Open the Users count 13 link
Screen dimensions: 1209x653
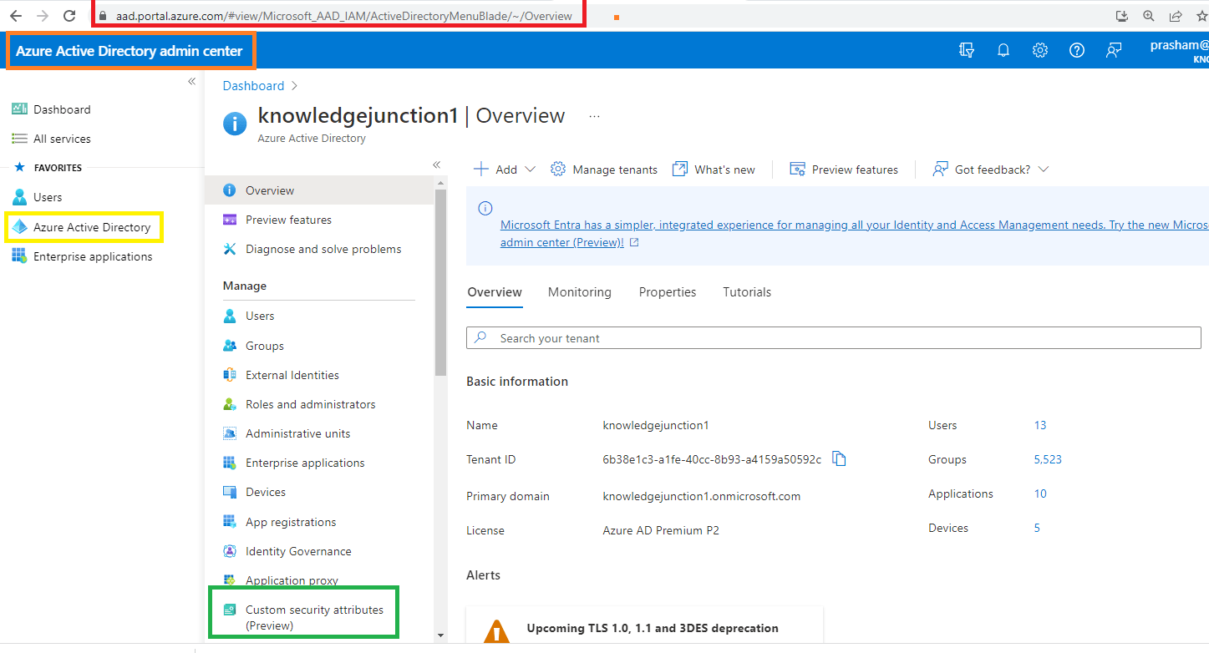tap(1040, 425)
